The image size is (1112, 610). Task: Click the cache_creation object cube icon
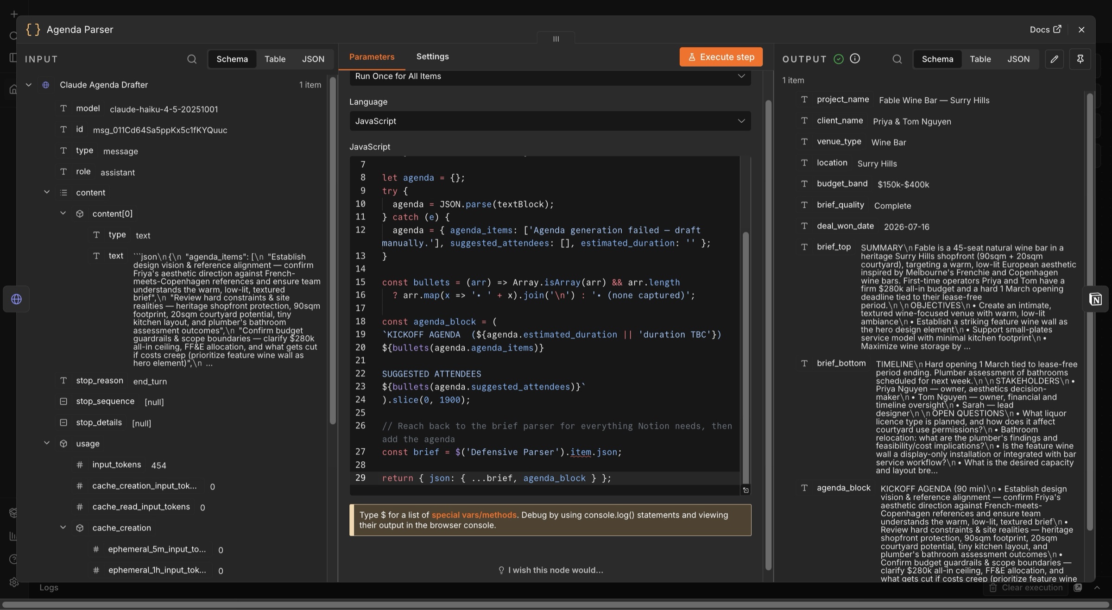[x=80, y=528]
